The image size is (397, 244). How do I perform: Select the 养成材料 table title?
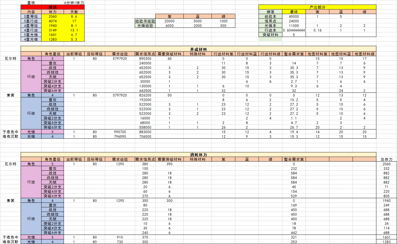[198, 49]
